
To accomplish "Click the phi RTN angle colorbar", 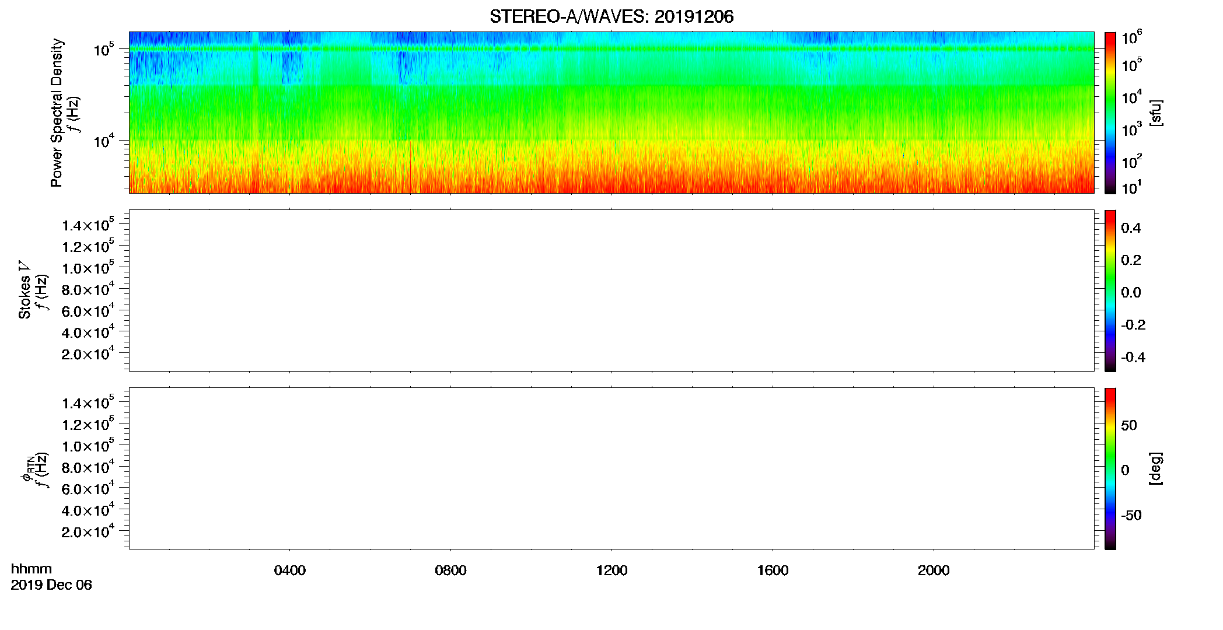I will [x=1110, y=468].
